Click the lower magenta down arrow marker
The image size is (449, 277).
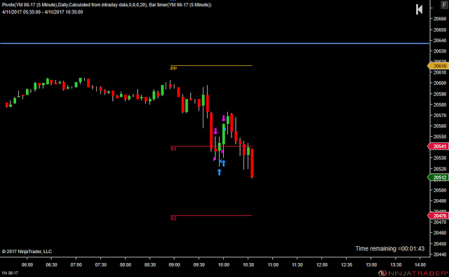215,131
